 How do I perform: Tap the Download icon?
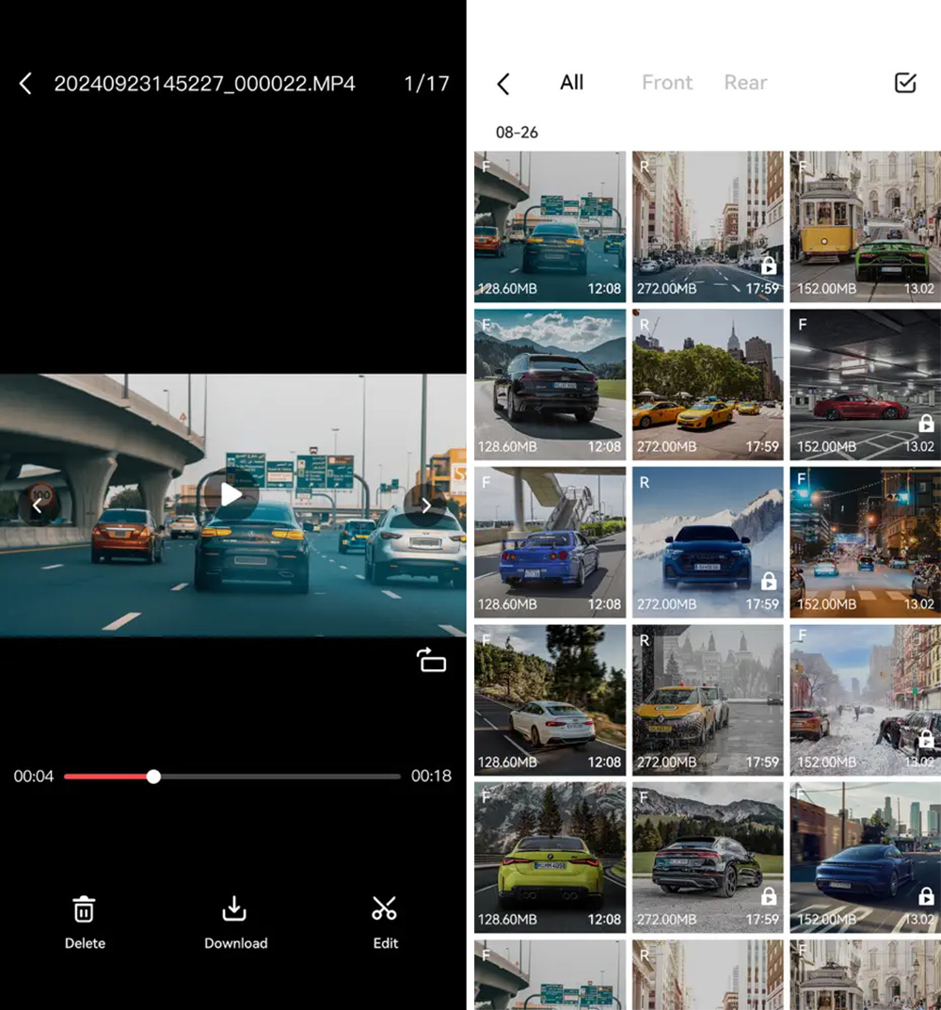click(x=234, y=909)
